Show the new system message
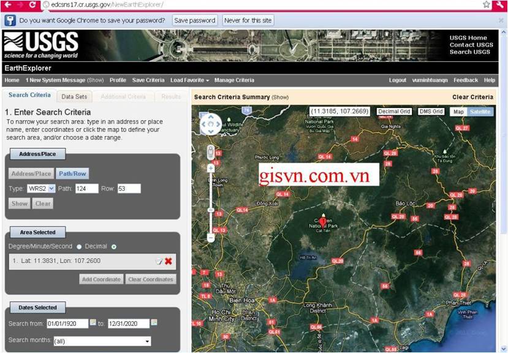Image resolution: width=508 pixels, height=353 pixels. point(96,80)
